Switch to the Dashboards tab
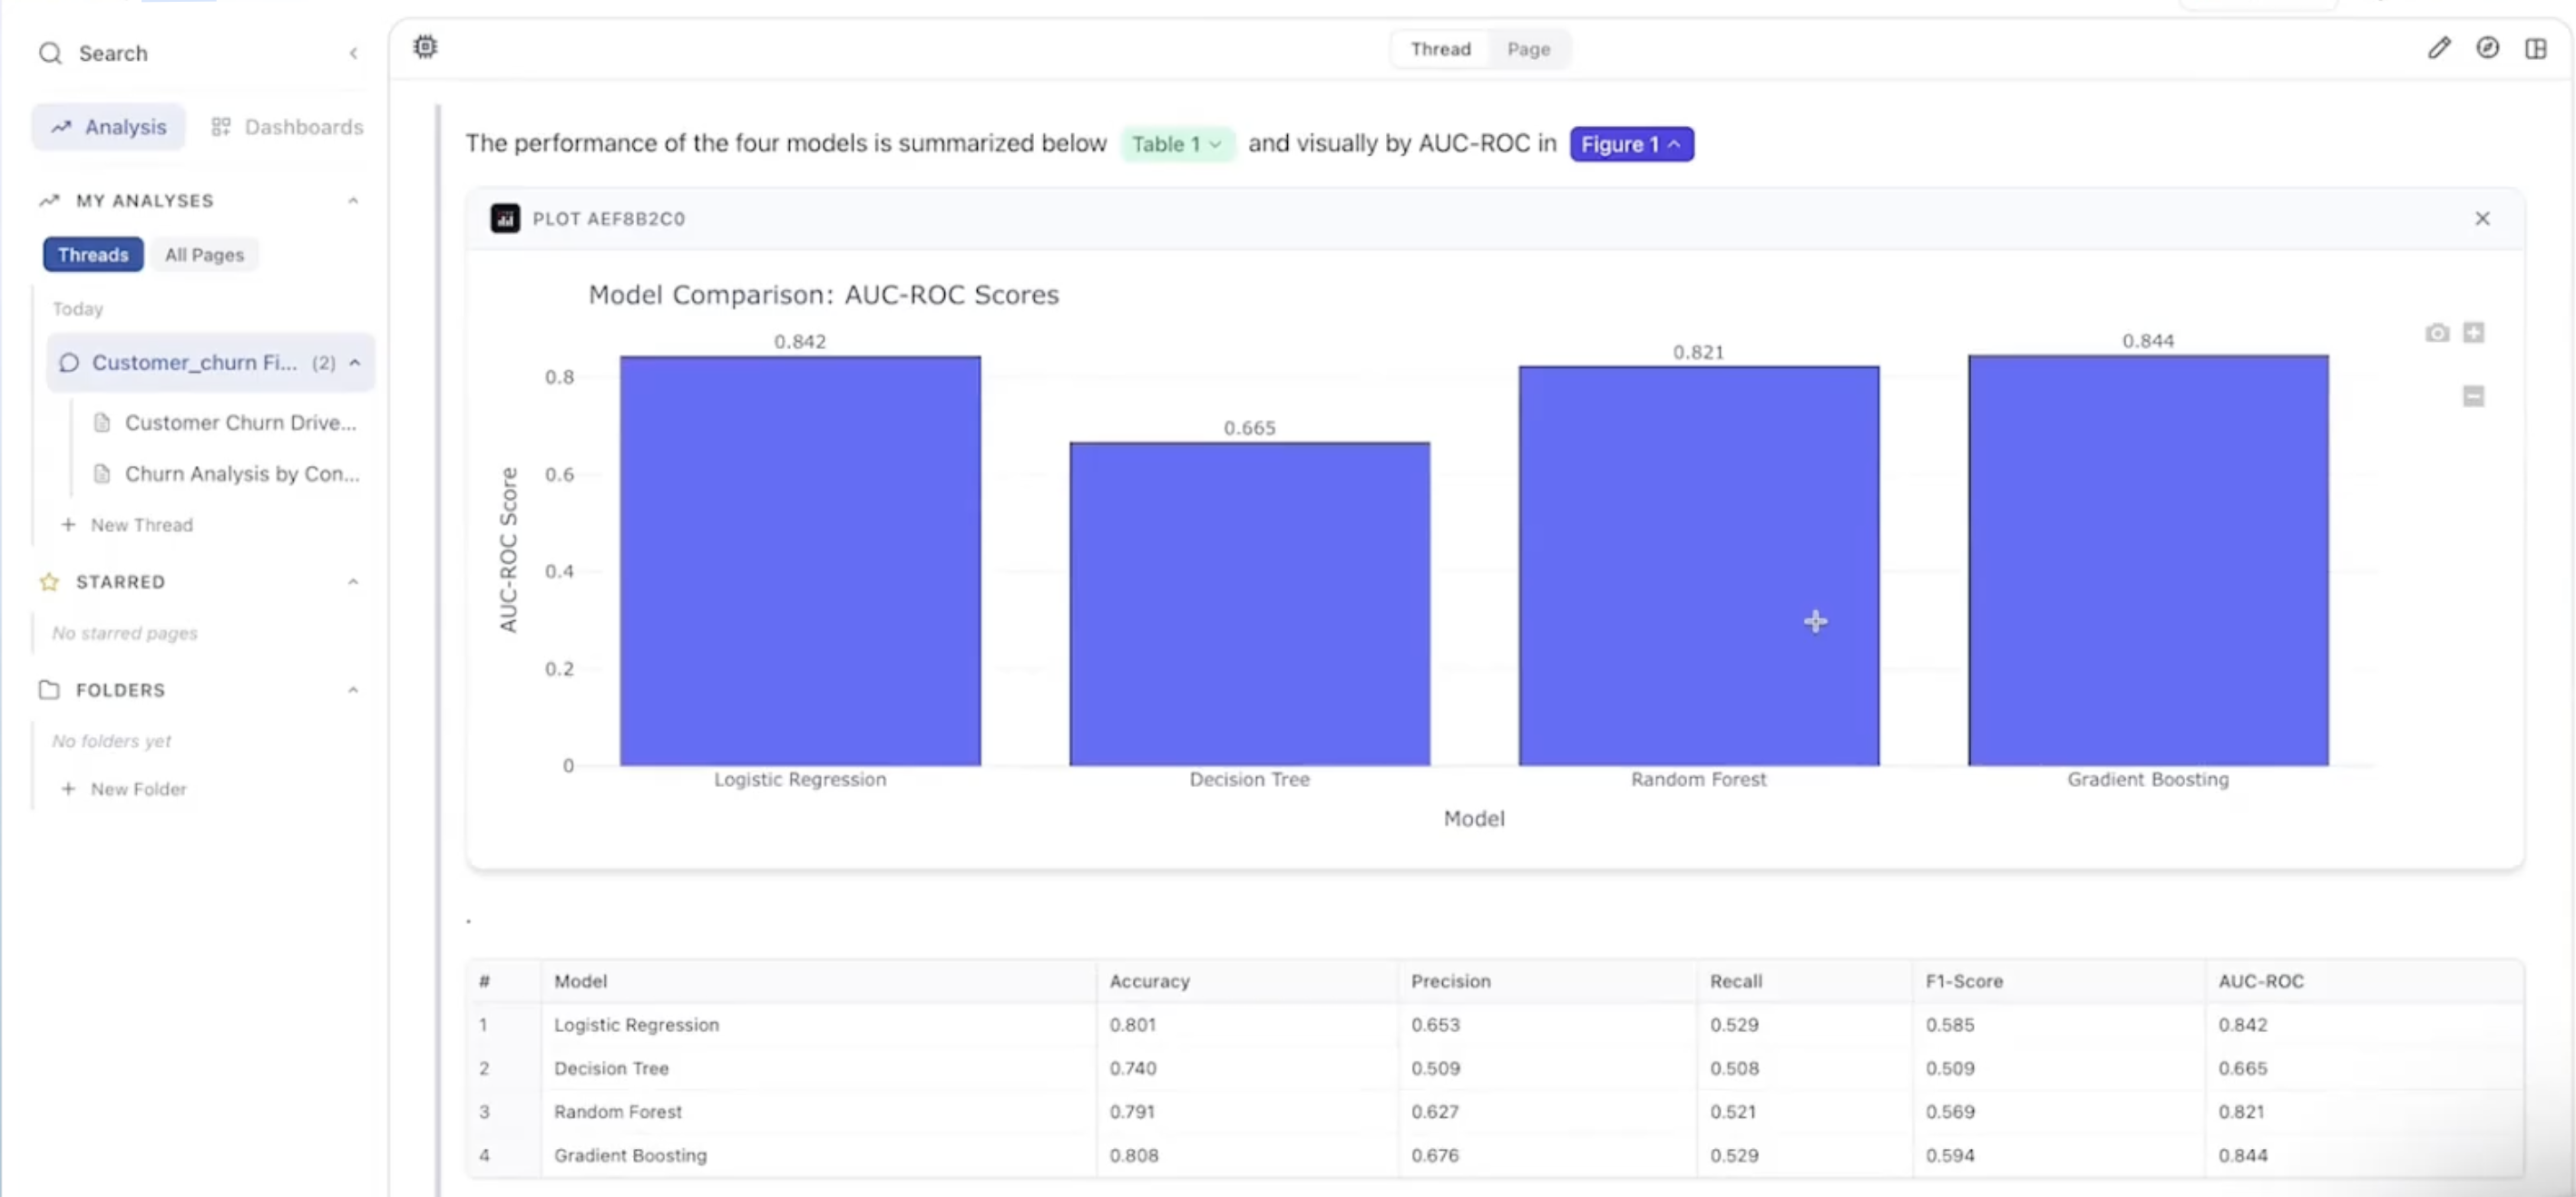This screenshot has width=2576, height=1197. (x=288, y=127)
